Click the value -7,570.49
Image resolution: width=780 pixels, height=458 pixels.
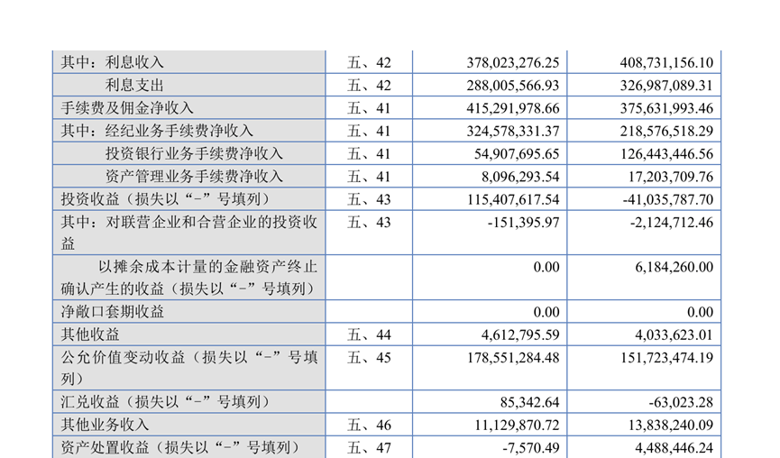tap(531, 448)
